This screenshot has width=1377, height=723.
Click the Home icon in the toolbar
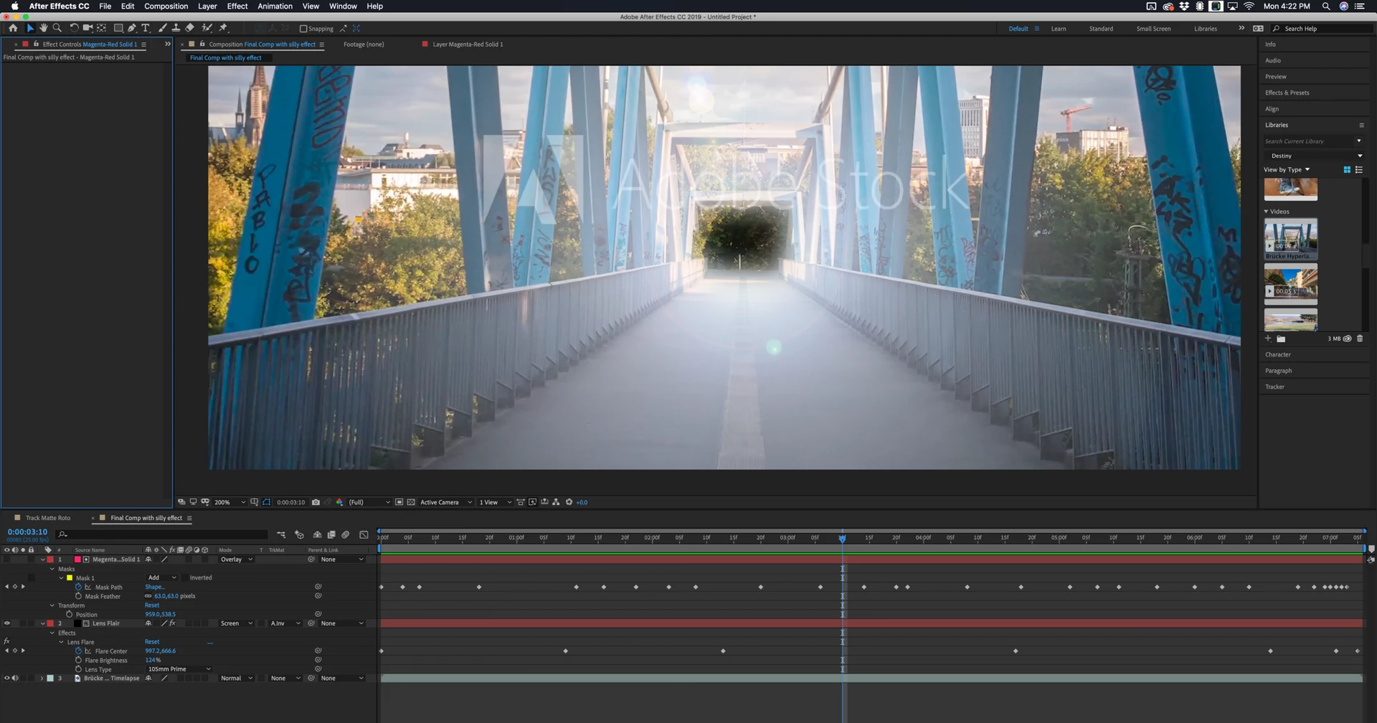point(13,28)
